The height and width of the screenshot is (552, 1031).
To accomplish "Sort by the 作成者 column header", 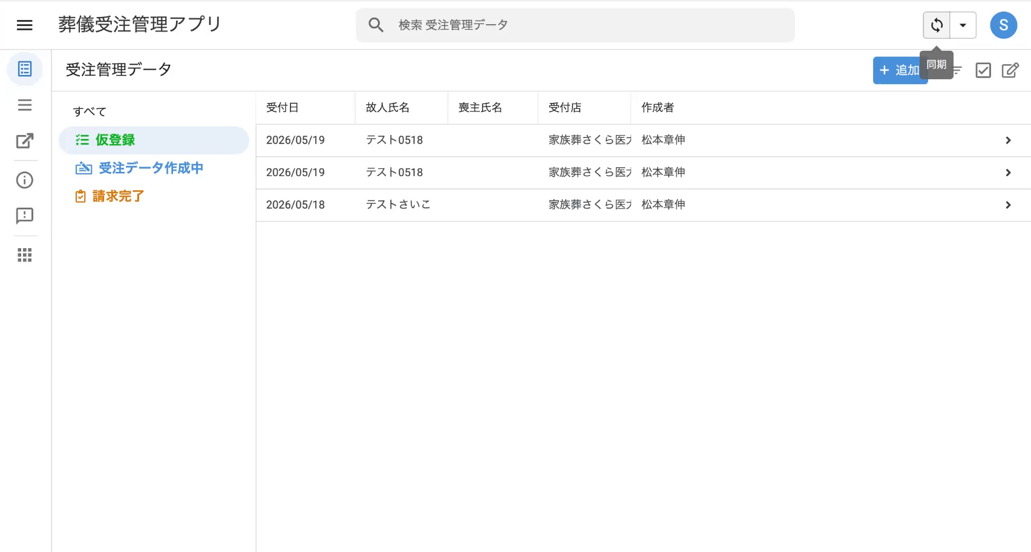I will [x=658, y=108].
